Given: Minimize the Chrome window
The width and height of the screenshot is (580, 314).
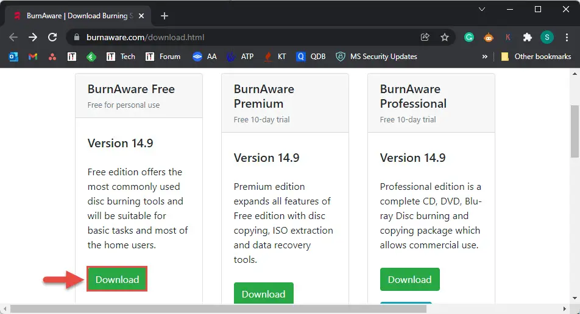Looking at the screenshot, I should [x=510, y=9].
